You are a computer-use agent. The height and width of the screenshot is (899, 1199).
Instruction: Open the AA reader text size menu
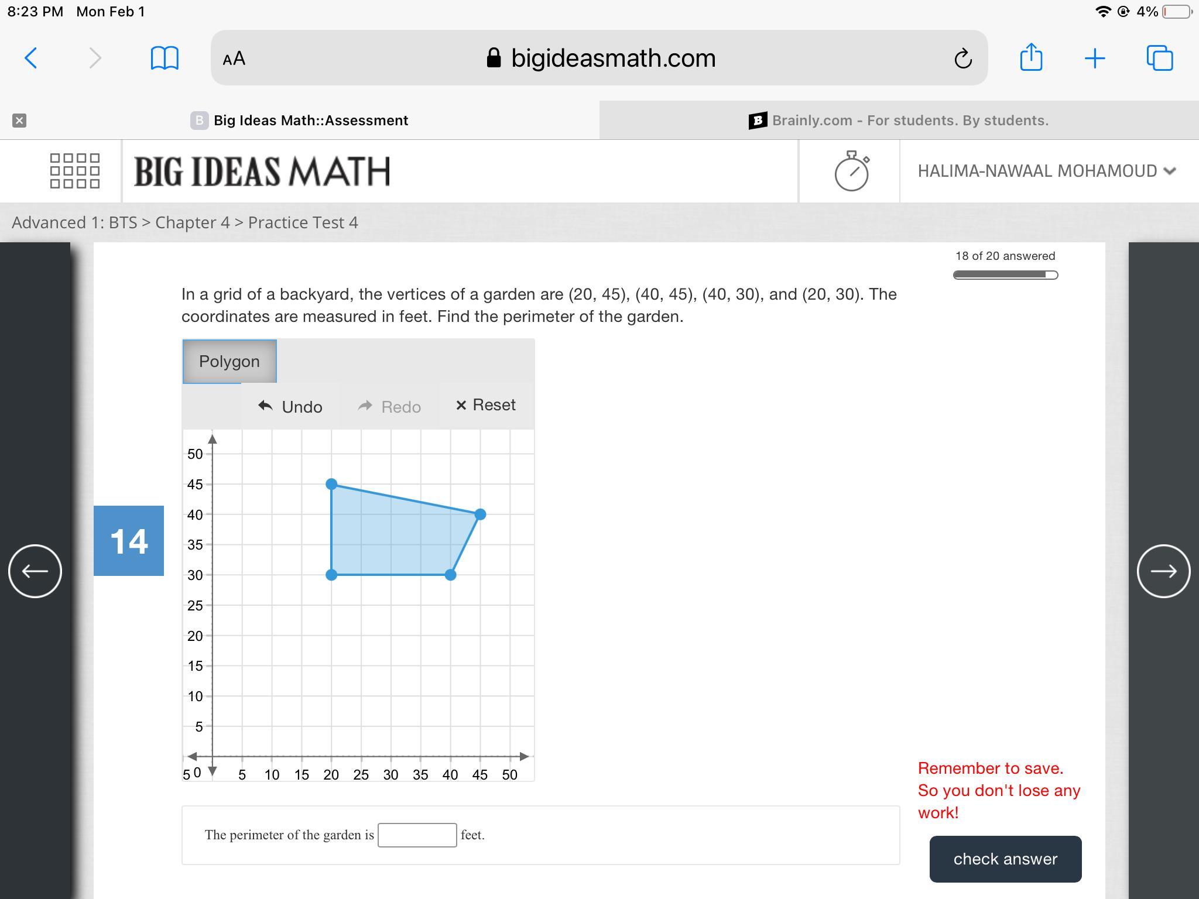click(x=234, y=59)
